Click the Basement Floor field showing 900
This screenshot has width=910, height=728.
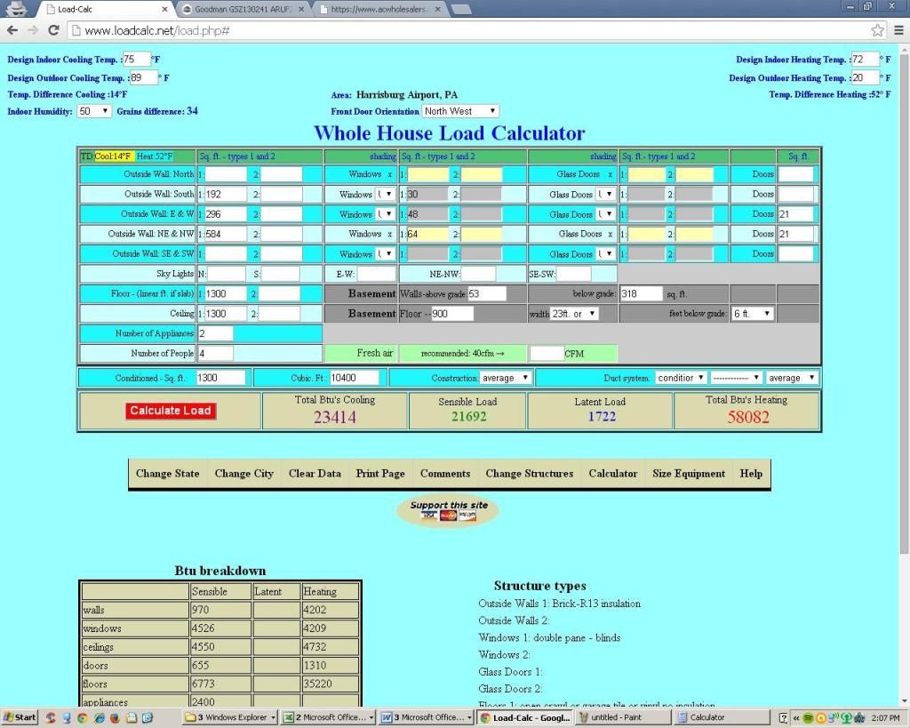click(452, 314)
